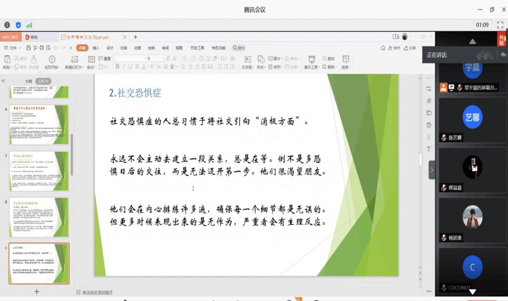Click the network signal bars icon
The image size is (508, 301).
tap(29, 25)
